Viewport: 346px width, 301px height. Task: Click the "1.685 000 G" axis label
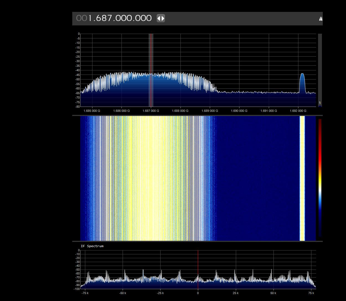pos(92,111)
